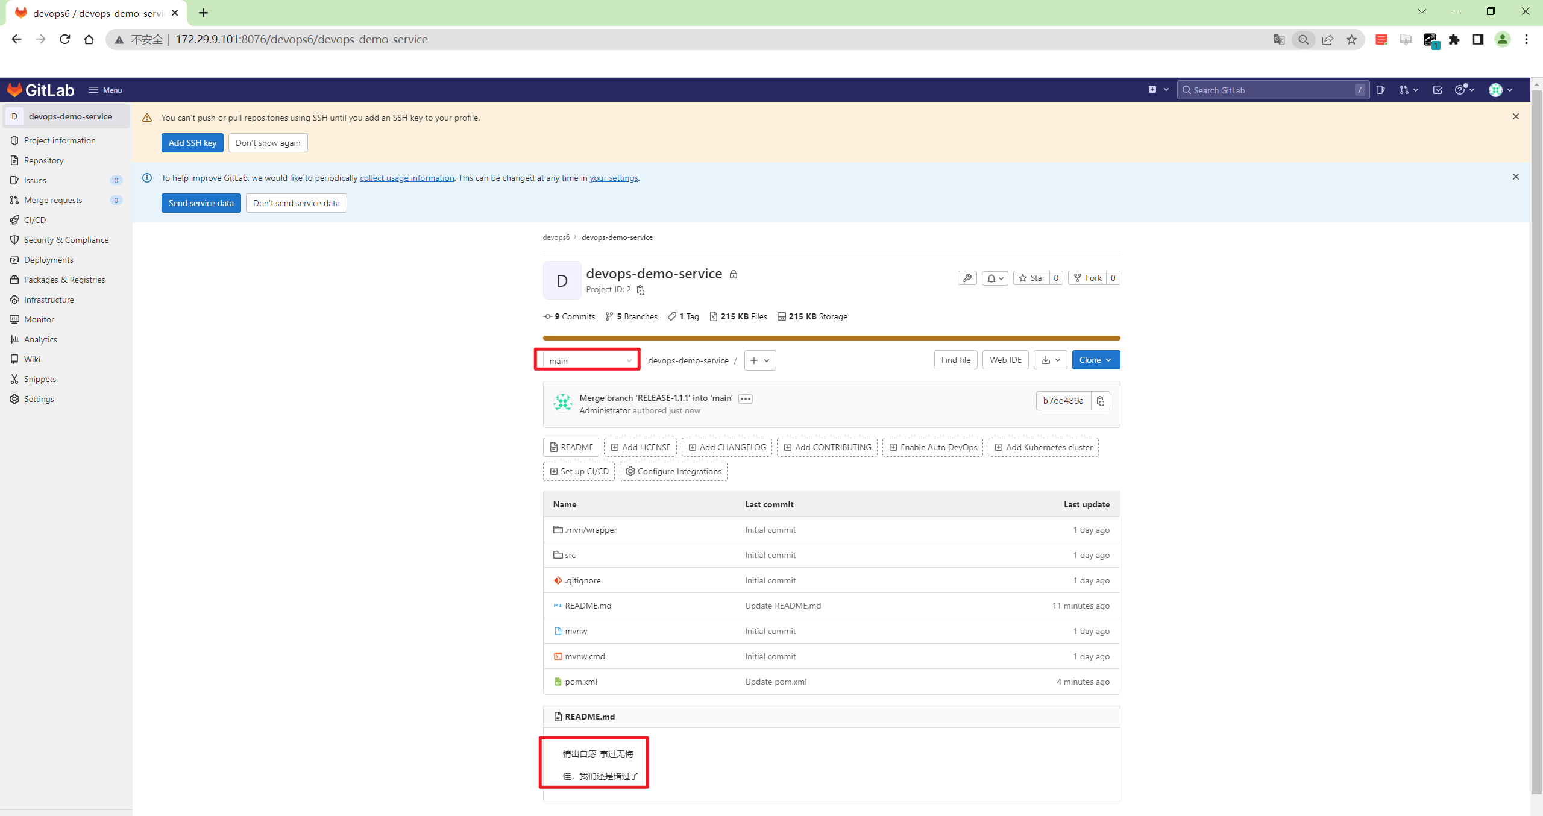Viewport: 1543px width, 816px height.
Task: Copy commit SHA b7ee489a
Action: coord(1100,401)
